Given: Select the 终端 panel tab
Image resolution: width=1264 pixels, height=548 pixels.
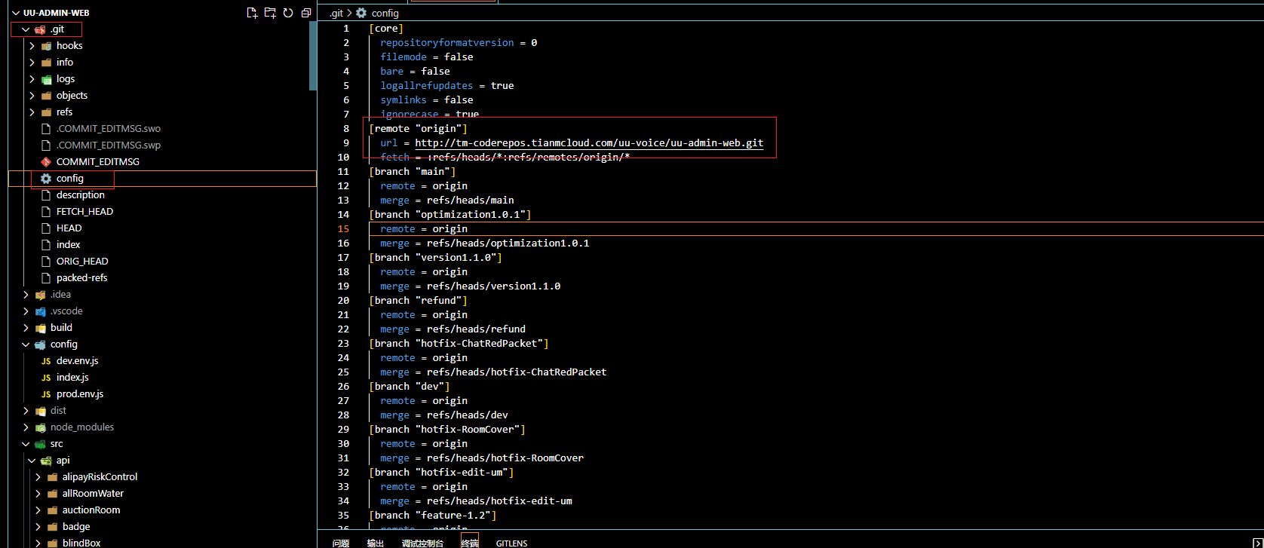Looking at the screenshot, I should (x=470, y=543).
